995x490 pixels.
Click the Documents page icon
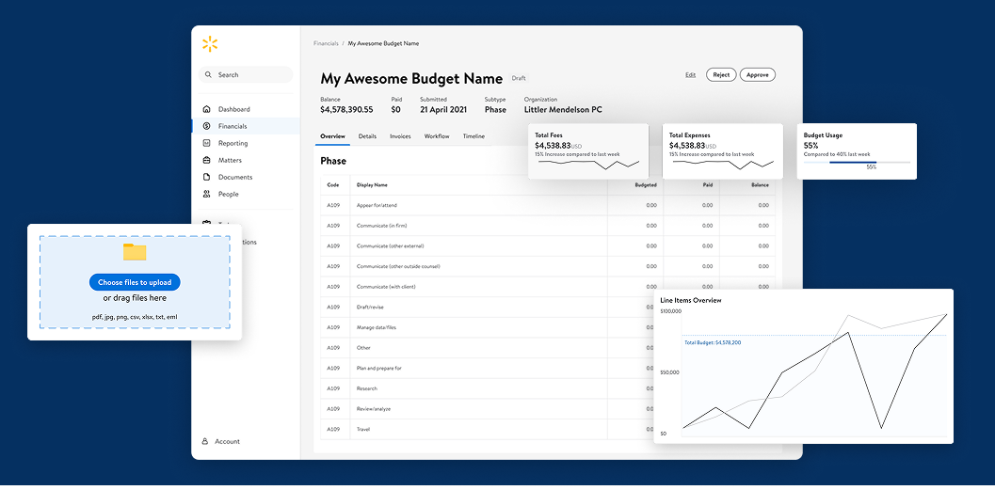point(207,177)
